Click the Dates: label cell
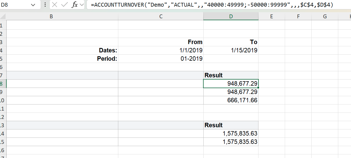The image size is (351, 158). click(62, 50)
